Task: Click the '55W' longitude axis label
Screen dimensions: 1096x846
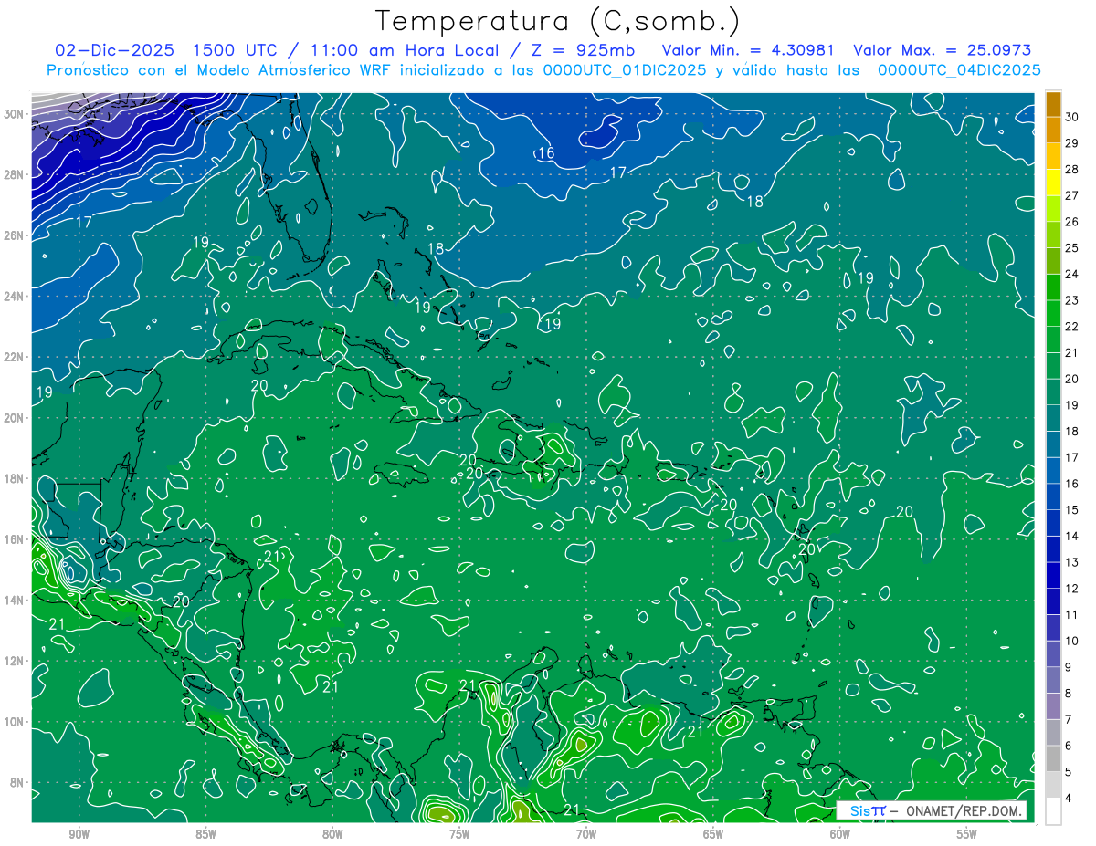Action: click(966, 834)
